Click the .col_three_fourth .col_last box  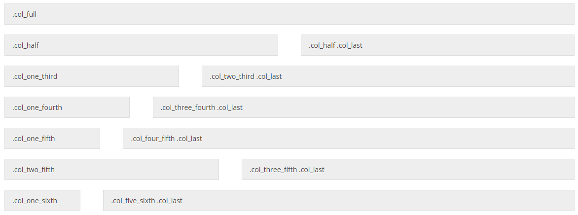[363, 107]
